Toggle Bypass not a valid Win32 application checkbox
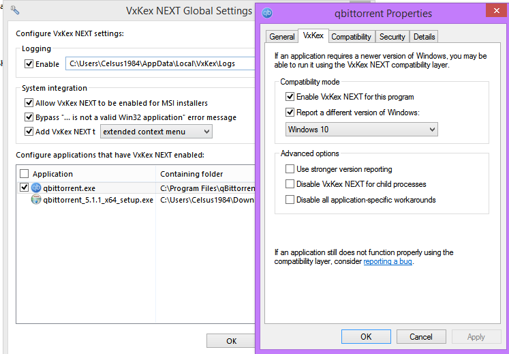 click(29, 117)
